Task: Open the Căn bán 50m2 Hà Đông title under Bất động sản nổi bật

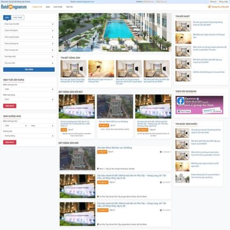Action: tap(113, 121)
